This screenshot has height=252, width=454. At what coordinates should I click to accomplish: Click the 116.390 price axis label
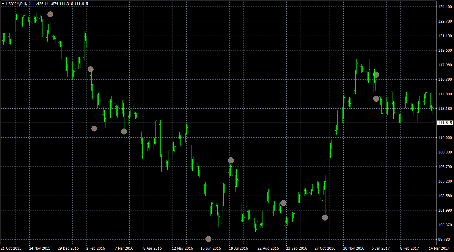(445, 80)
